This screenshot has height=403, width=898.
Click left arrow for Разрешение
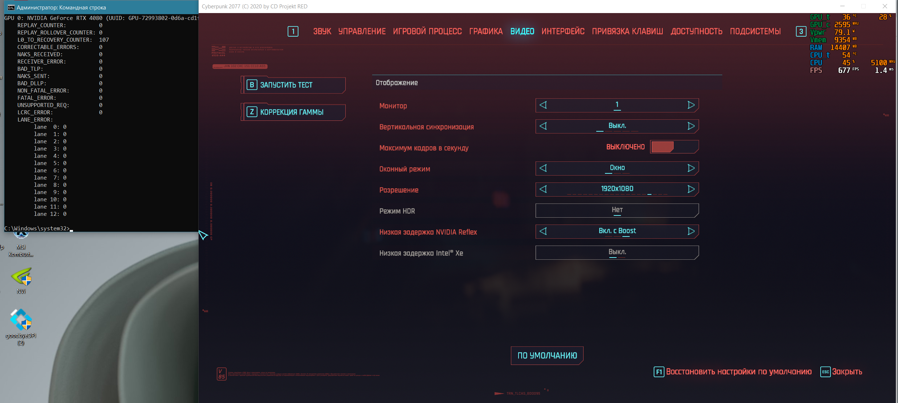(x=543, y=189)
